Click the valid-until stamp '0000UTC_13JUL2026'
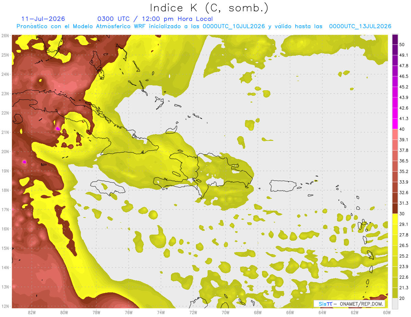 coord(360,26)
